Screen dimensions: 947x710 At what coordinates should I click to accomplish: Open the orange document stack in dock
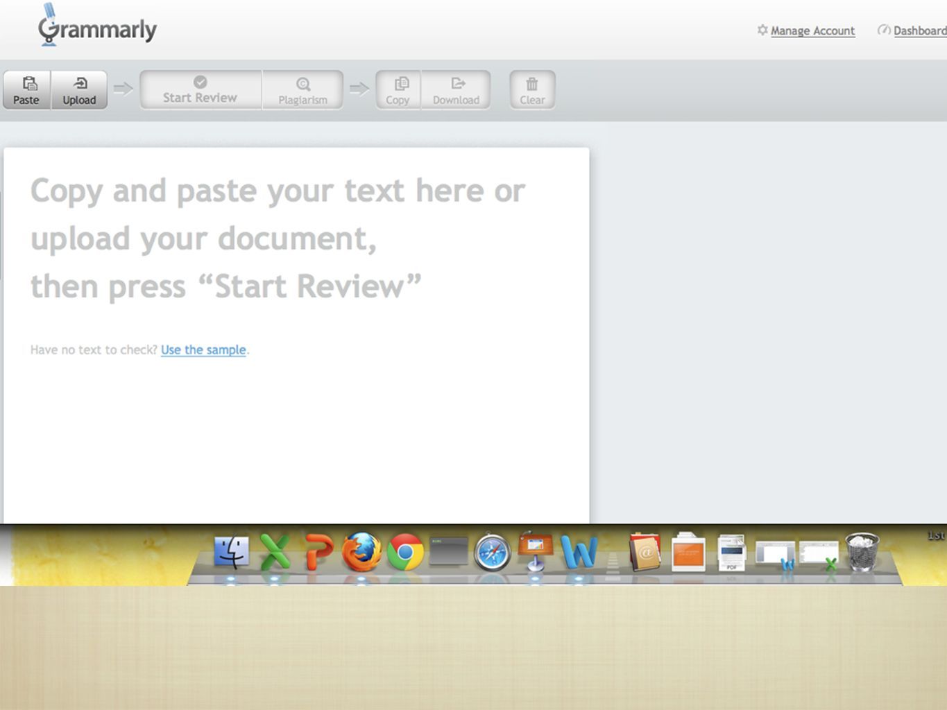[x=688, y=553]
